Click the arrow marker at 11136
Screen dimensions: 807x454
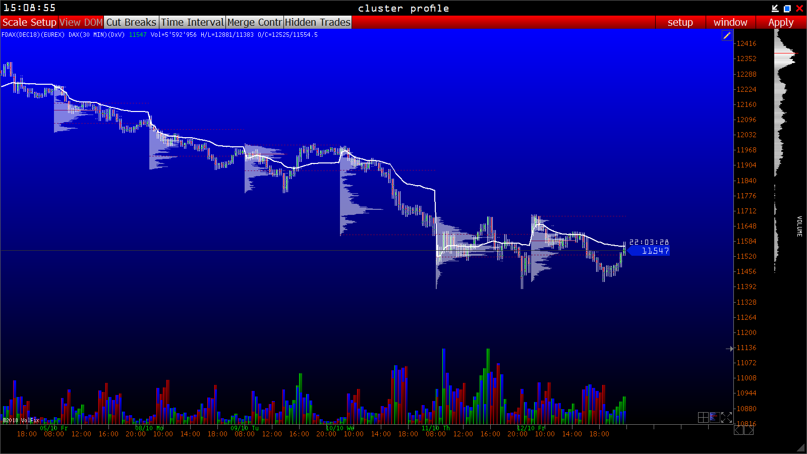(730, 348)
